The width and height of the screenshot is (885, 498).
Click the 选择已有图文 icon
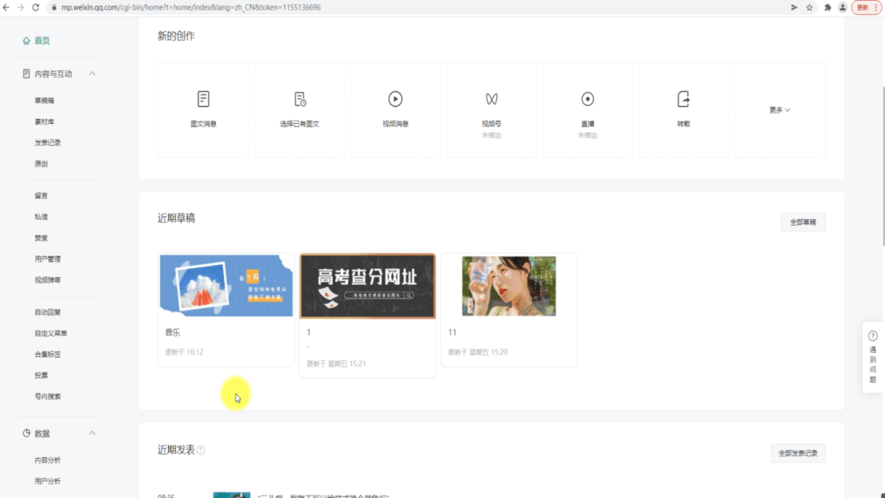(299, 98)
